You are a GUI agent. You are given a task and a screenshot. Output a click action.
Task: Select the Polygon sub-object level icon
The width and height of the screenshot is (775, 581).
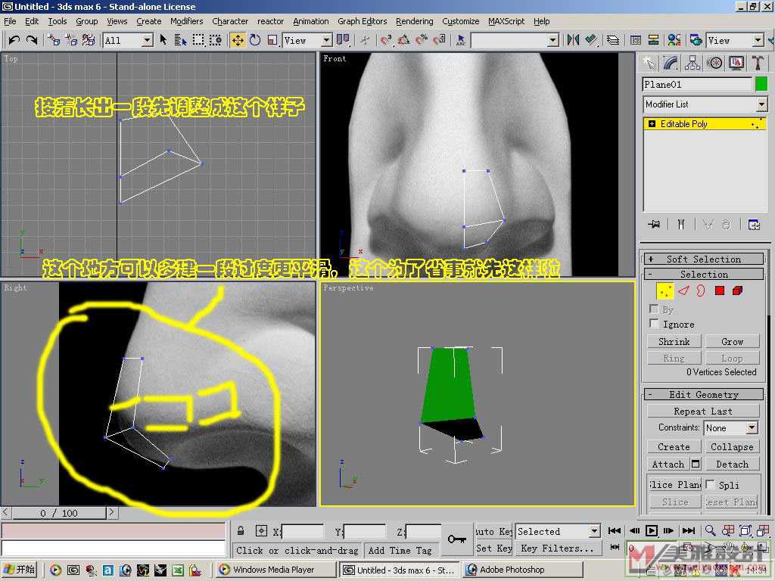[720, 290]
